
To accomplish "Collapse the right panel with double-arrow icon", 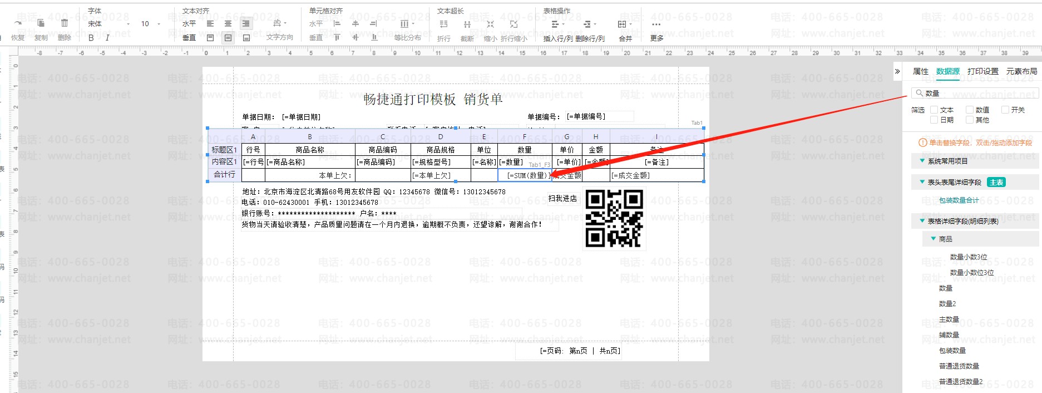I will pos(897,71).
